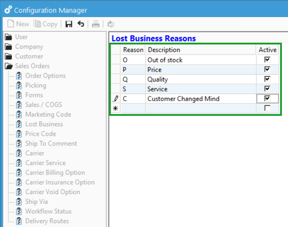The image size is (288, 227).
Task: Toggle the Active checkbox for Out of stock
Action: (x=267, y=60)
